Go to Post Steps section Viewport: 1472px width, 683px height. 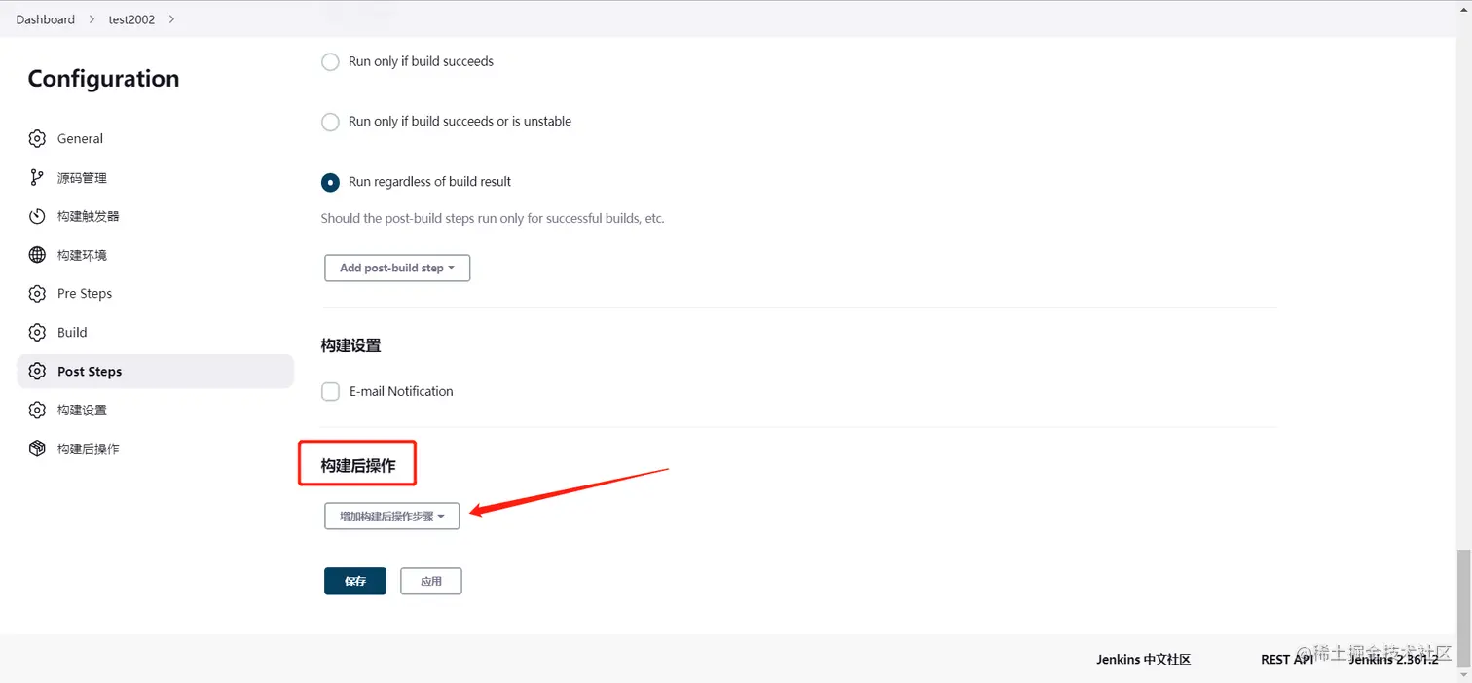[x=155, y=371]
